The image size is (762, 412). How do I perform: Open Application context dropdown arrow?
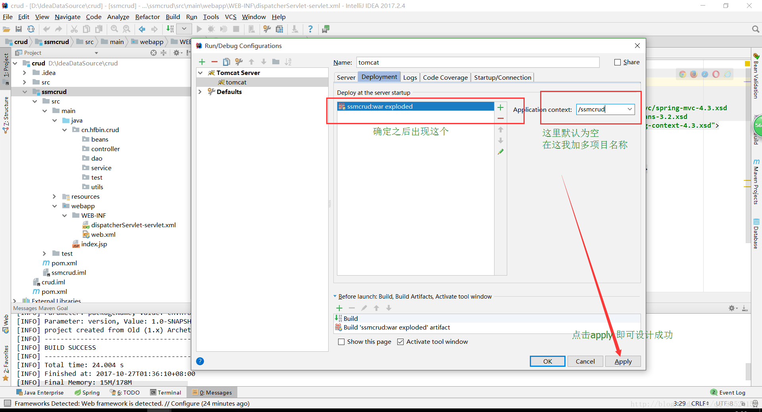[x=630, y=109]
